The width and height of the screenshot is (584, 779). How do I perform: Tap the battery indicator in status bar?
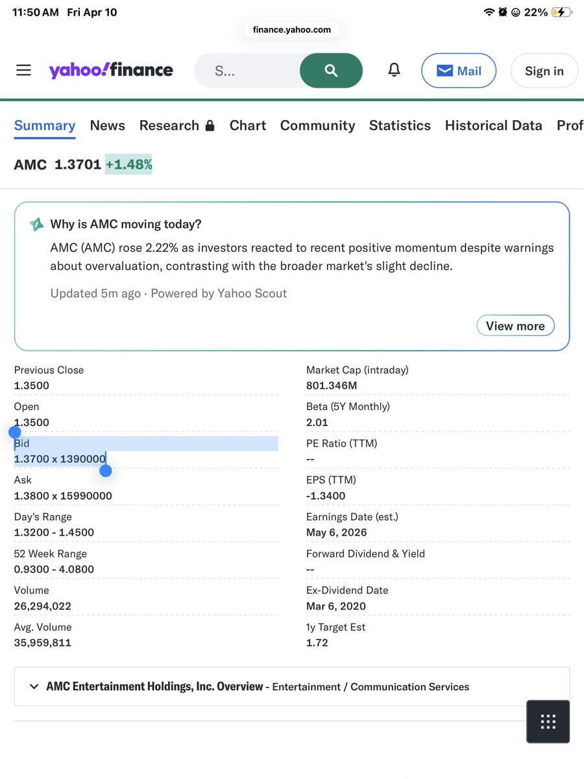click(561, 12)
